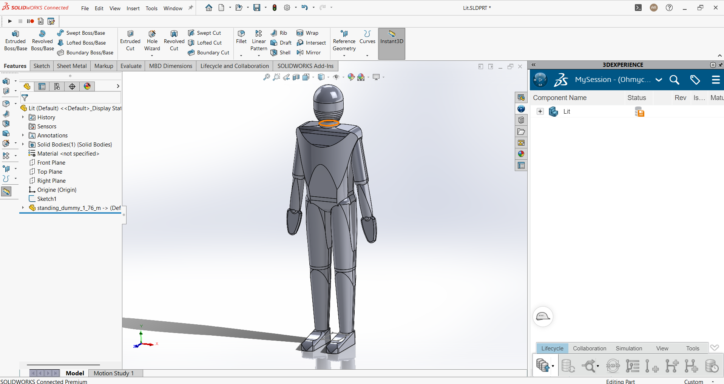Expand the History node in feature tree
Viewport: 724px width, 384px height.
23,117
